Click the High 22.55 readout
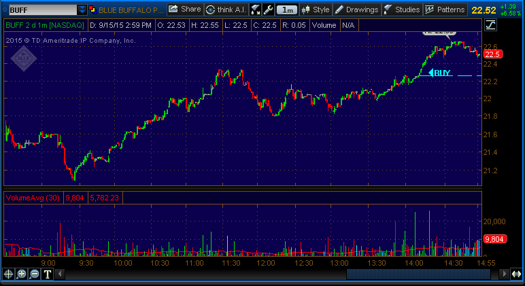Viewport: 525px width, 286px height. (205, 25)
